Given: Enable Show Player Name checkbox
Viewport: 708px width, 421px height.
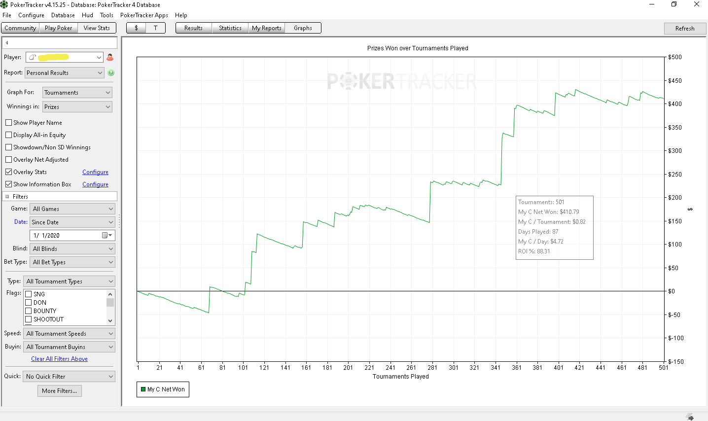Looking at the screenshot, I should 8,122.
